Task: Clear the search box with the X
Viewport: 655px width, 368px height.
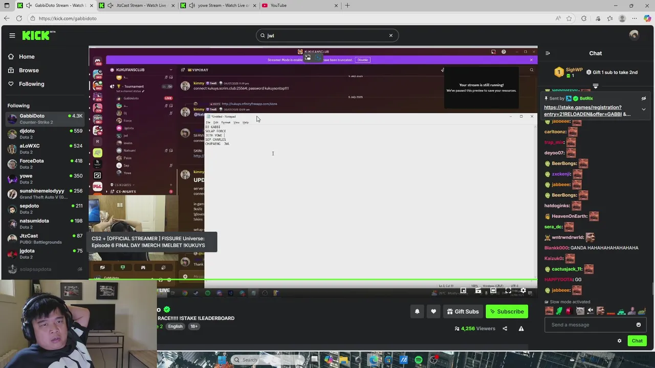Action: point(391,35)
